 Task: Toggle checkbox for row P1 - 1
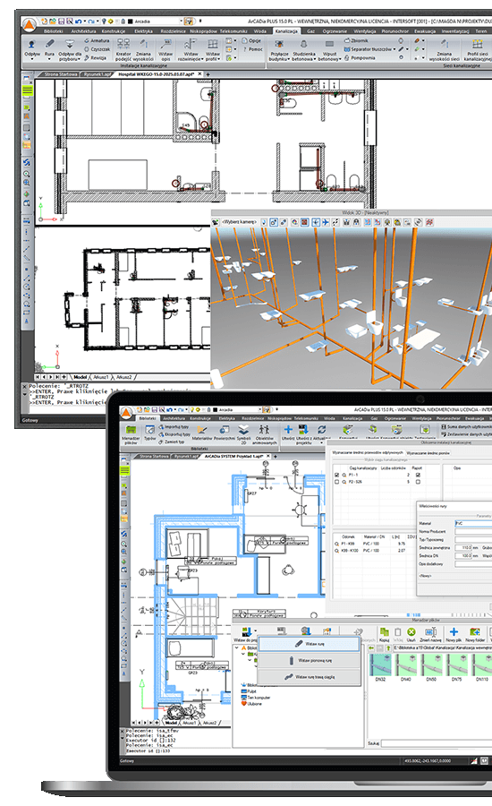[x=337, y=475]
